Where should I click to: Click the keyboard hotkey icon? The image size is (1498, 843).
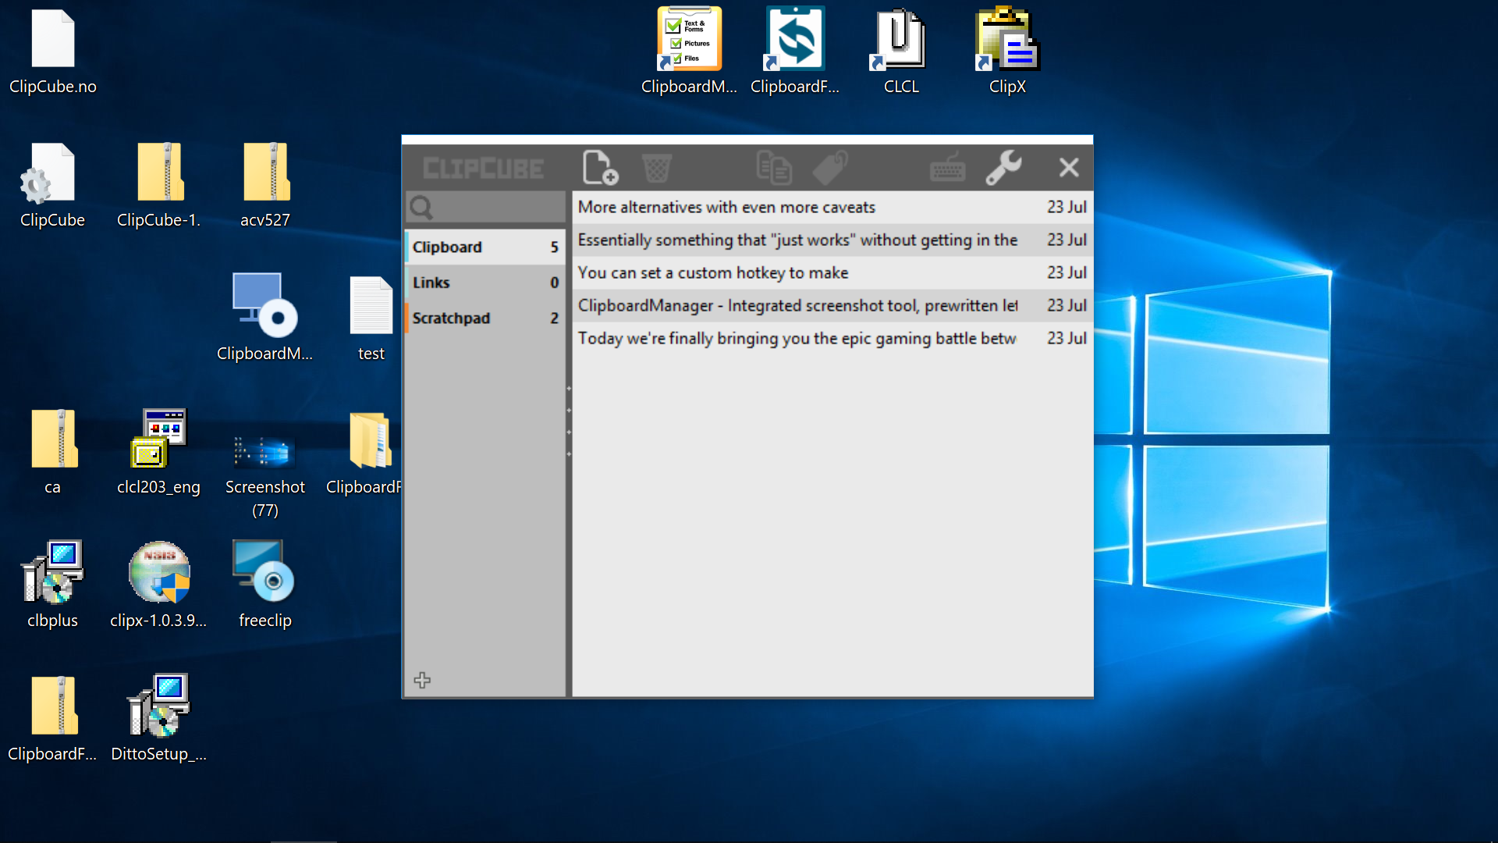[x=947, y=168]
